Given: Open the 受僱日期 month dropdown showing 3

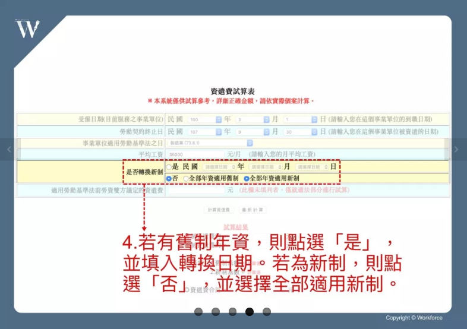Looking at the screenshot, I should tap(253, 119).
